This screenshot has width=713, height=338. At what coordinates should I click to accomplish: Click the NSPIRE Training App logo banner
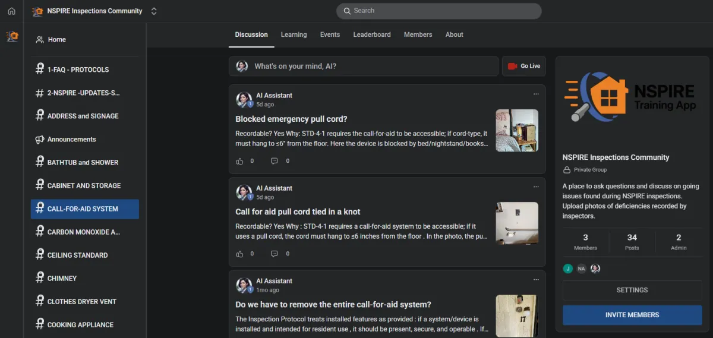(632, 97)
